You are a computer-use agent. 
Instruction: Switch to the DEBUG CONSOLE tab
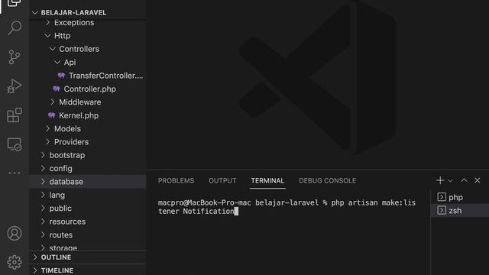coord(328,180)
